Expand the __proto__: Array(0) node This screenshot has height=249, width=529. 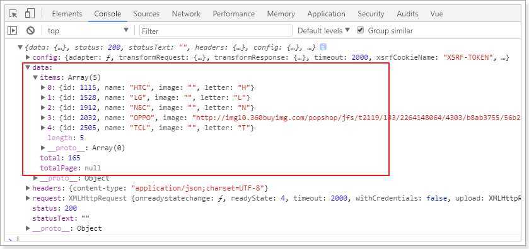click(x=43, y=148)
